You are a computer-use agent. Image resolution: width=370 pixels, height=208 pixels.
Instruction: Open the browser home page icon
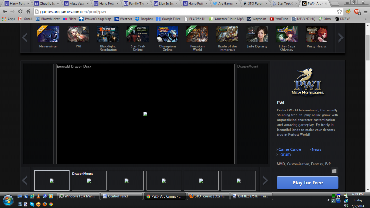28,12
